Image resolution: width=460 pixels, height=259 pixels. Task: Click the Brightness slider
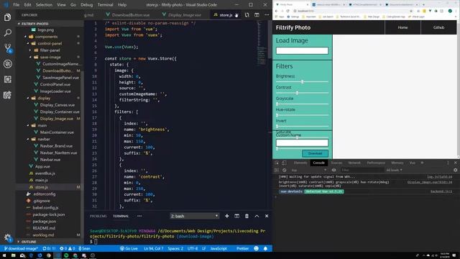(302, 81)
